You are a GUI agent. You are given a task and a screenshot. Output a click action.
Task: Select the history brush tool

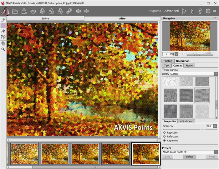point(3,37)
